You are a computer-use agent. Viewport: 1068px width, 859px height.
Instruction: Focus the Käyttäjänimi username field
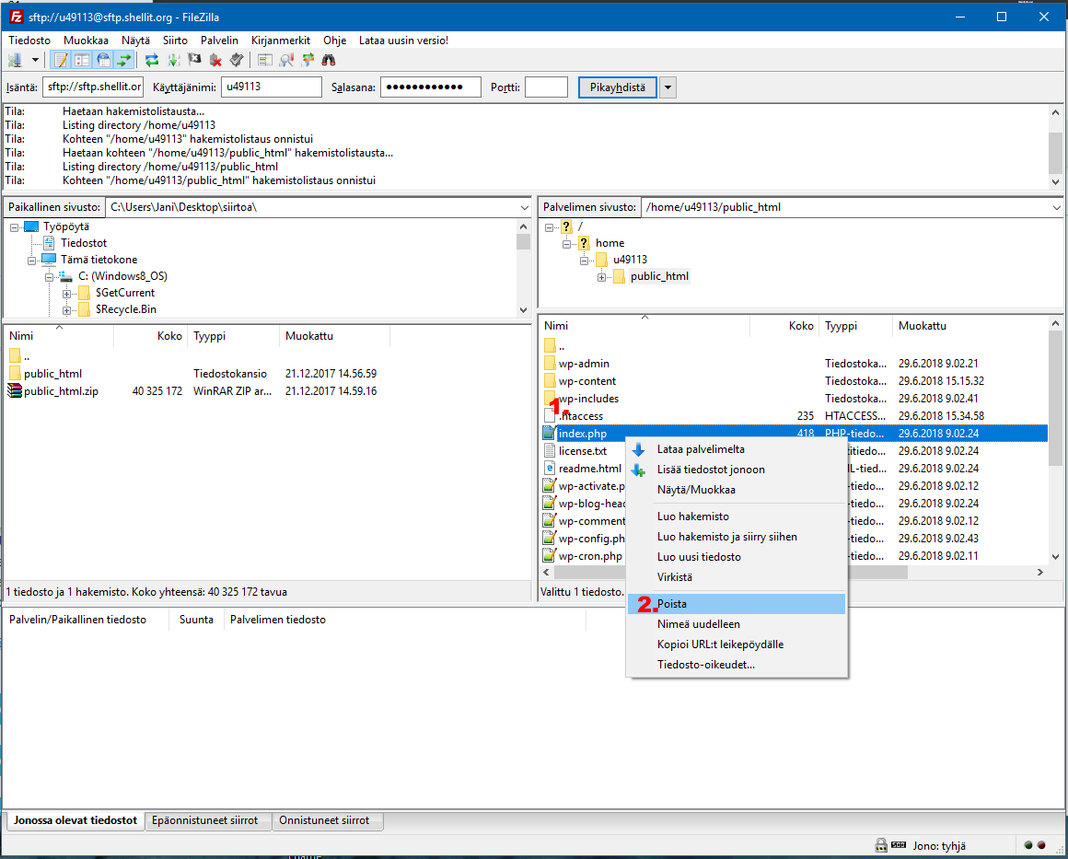point(271,87)
